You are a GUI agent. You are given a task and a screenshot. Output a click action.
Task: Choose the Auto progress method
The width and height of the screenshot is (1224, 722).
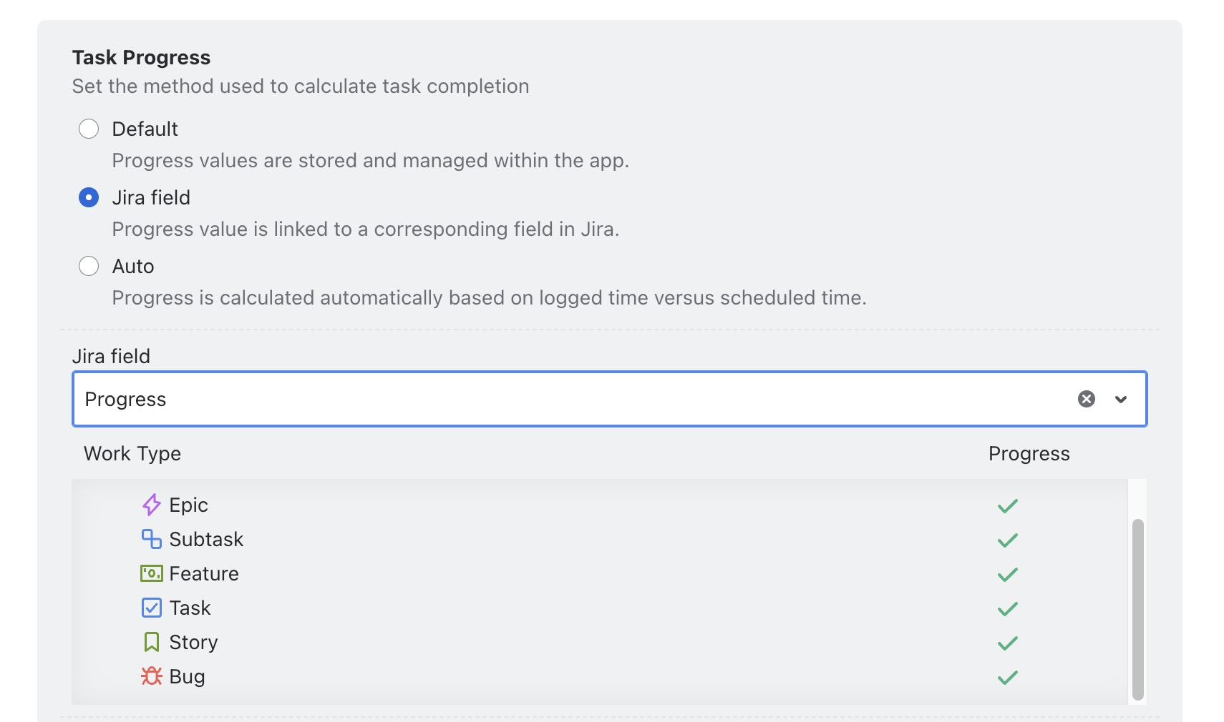click(89, 266)
